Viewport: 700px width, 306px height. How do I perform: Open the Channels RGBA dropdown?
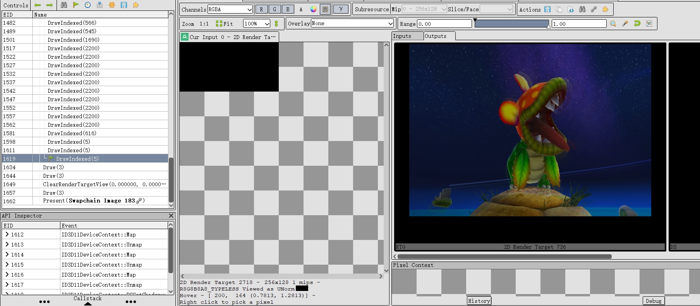230,9
